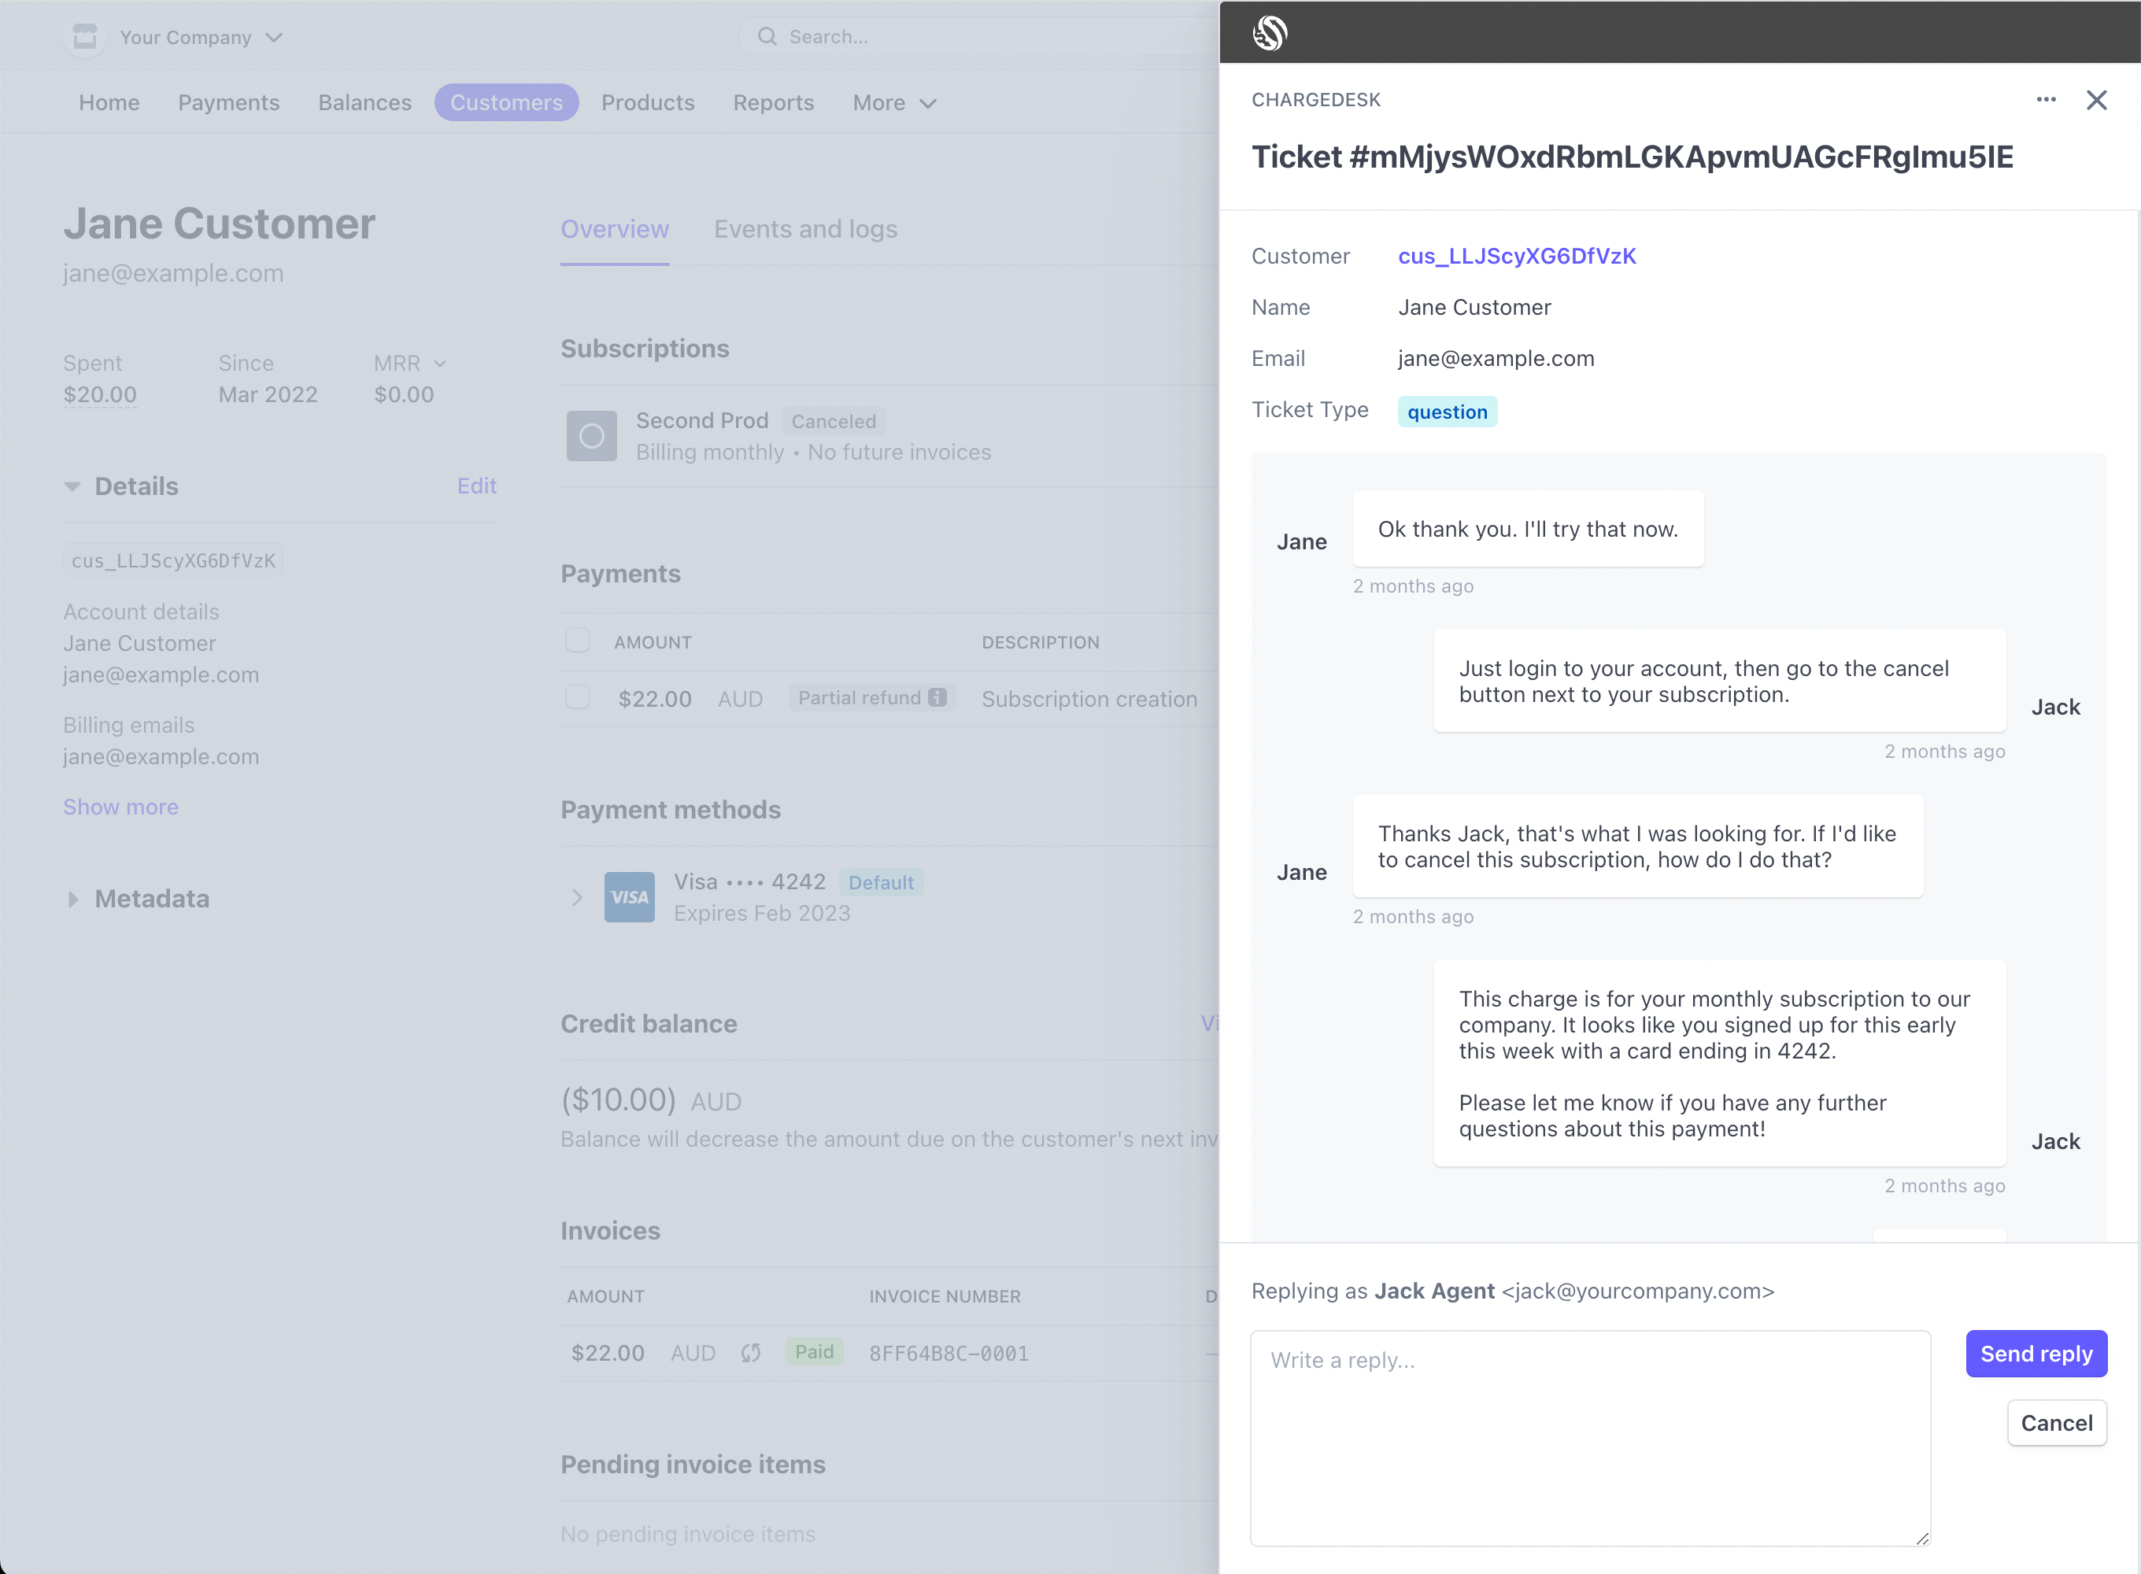Click the refund arrows icon beside the paid invoice
This screenshot has height=1574, width=2141.
click(751, 1352)
